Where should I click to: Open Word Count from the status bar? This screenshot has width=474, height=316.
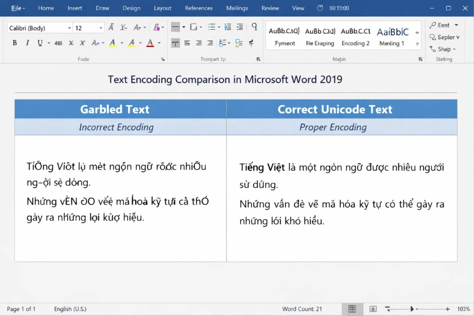[x=302, y=309]
